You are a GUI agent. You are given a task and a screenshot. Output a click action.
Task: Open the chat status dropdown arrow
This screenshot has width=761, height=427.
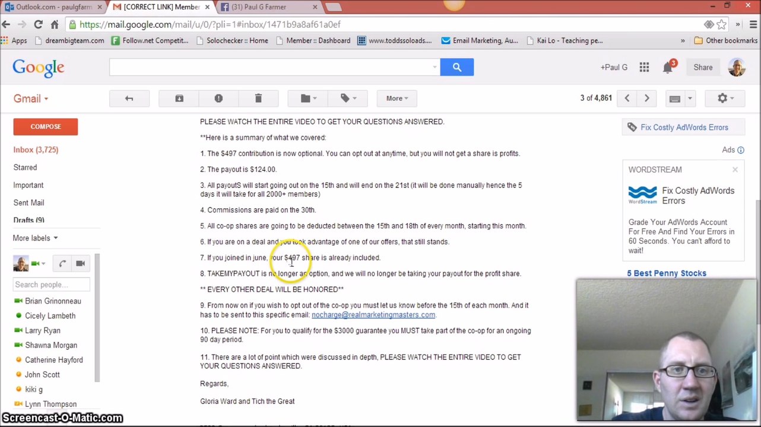[43, 263]
